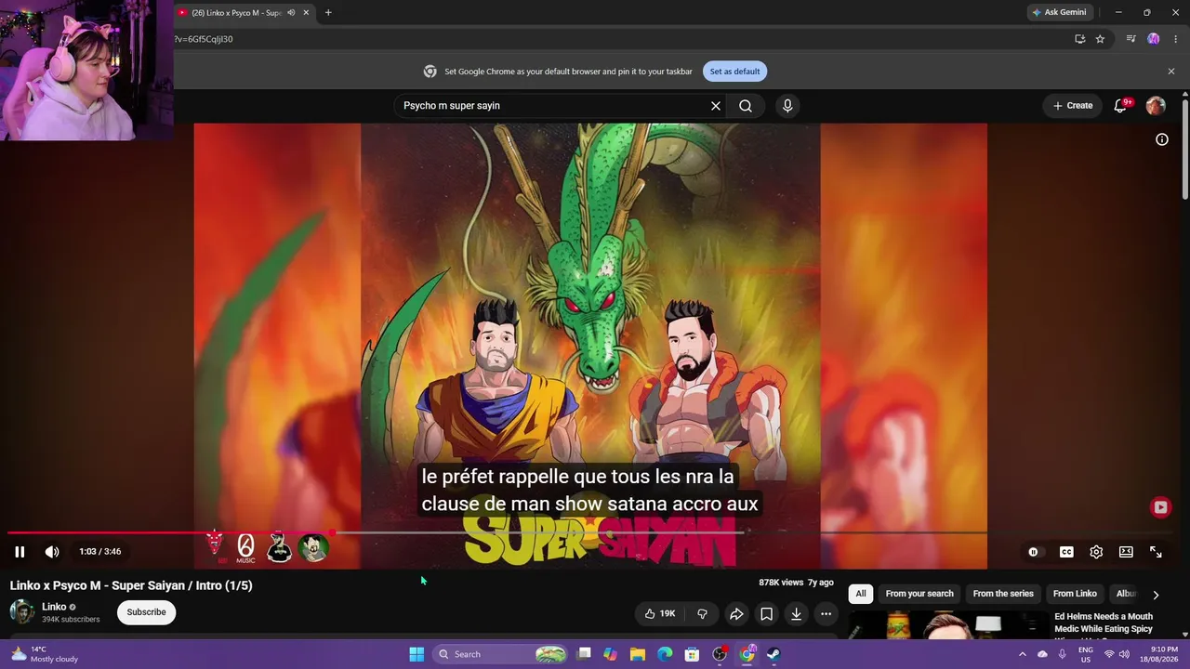Open File Explorer from taskbar
The height and width of the screenshot is (669, 1190).
coord(637,654)
